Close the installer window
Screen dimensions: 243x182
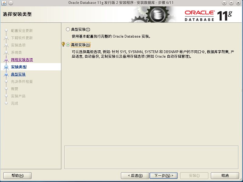tap(238, 3)
